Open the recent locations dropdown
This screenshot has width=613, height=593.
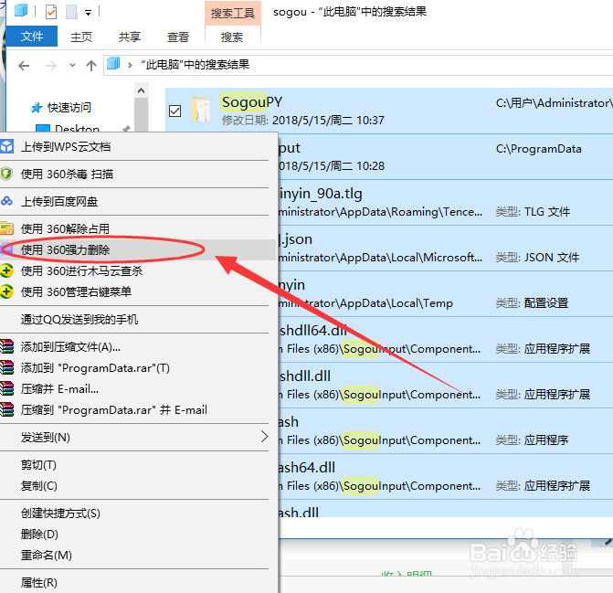pos(72,65)
